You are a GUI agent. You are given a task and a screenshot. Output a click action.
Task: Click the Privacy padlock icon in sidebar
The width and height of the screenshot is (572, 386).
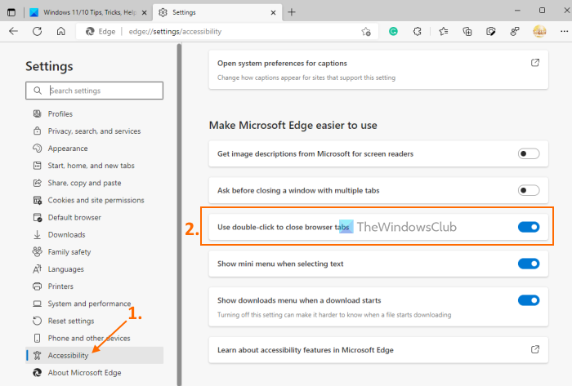(x=38, y=131)
